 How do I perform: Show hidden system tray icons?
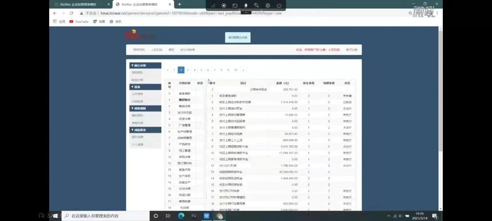(389, 216)
